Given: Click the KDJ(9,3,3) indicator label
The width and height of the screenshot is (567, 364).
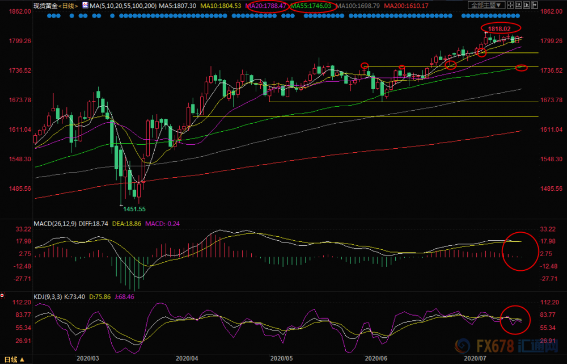Looking at the screenshot, I should 48,297.
